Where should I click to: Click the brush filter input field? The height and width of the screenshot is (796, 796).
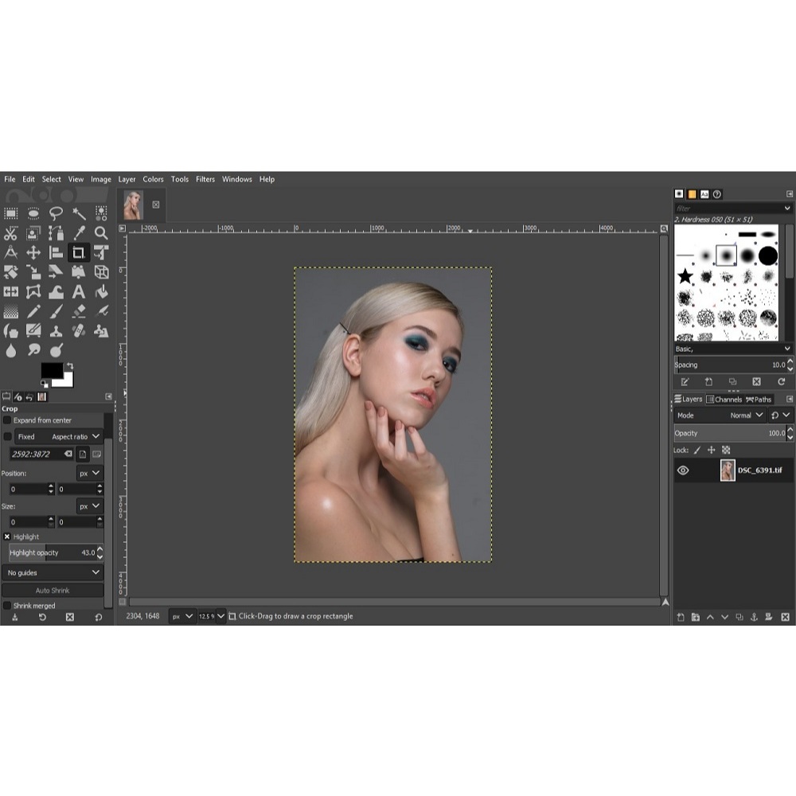pos(726,208)
